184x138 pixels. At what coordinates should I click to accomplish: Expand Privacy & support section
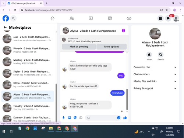point(155,88)
